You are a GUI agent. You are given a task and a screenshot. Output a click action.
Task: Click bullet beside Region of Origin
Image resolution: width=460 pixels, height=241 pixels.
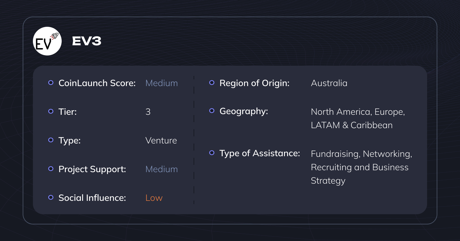click(211, 83)
